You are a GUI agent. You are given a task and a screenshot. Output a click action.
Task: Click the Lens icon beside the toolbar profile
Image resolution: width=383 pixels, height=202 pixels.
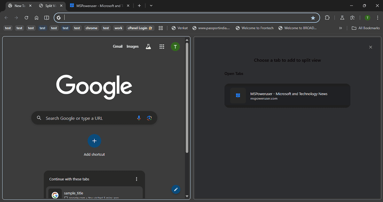coord(352,18)
